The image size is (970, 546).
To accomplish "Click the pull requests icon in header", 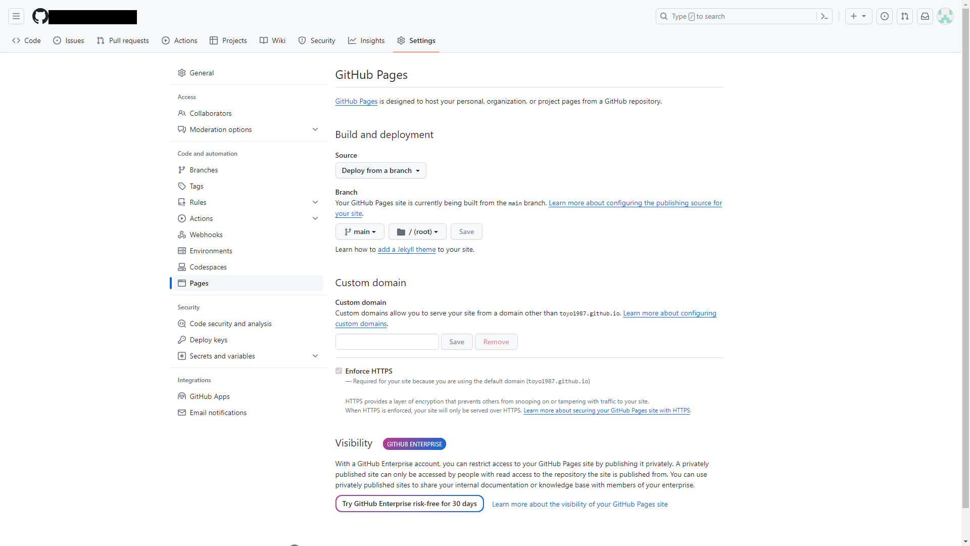I will (904, 16).
